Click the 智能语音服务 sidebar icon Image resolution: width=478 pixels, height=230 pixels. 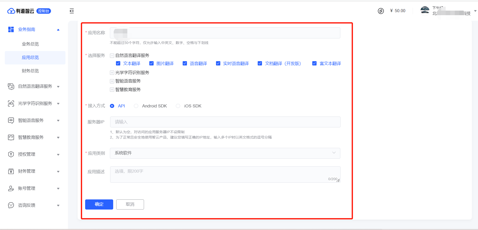pyautogui.click(x=11, y=120)
